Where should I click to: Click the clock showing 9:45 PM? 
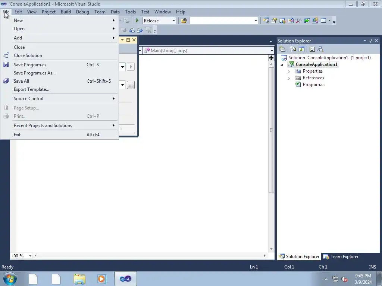[363, 276]
